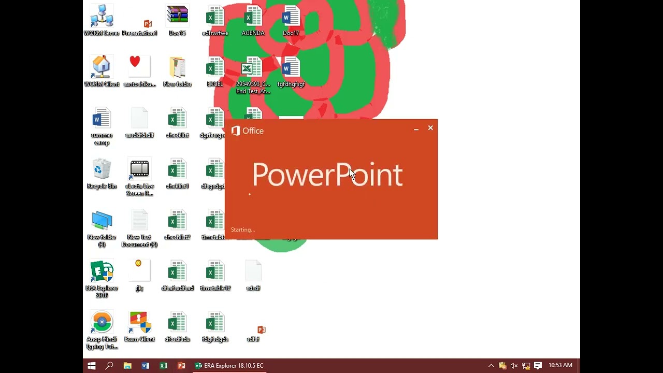Select the checklist2 Excel file
The image size is (663, 373).
[x=177, y=225]
